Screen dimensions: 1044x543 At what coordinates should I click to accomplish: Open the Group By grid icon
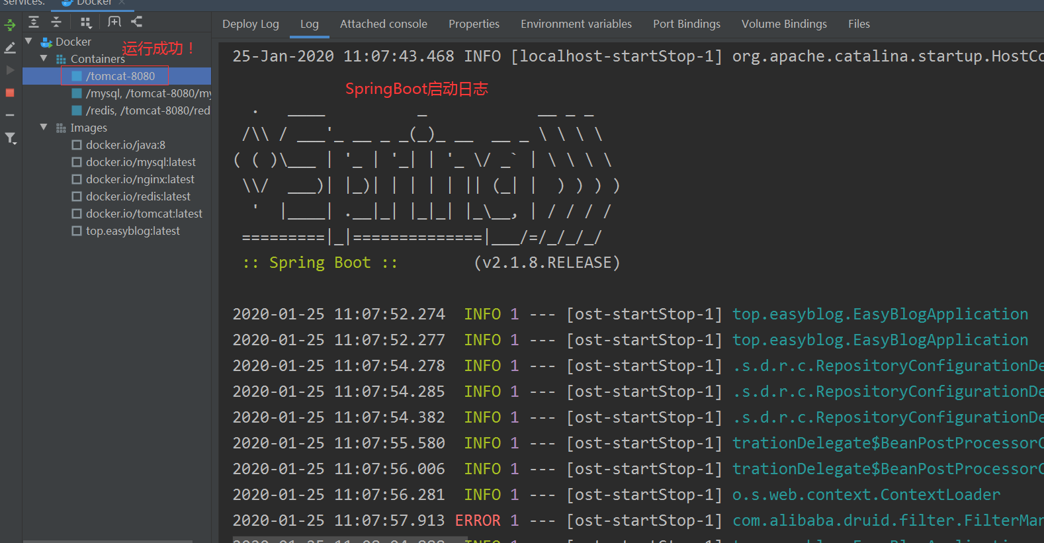85,22
